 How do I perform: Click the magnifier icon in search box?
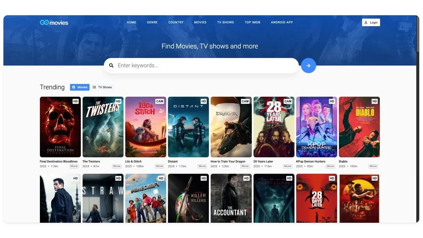111,65
